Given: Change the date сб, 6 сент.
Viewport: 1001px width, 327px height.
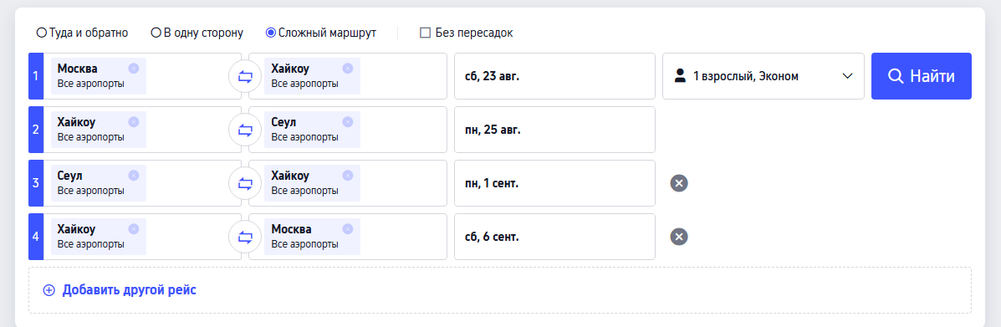Looking at the screenshot, I should [554, 237].
